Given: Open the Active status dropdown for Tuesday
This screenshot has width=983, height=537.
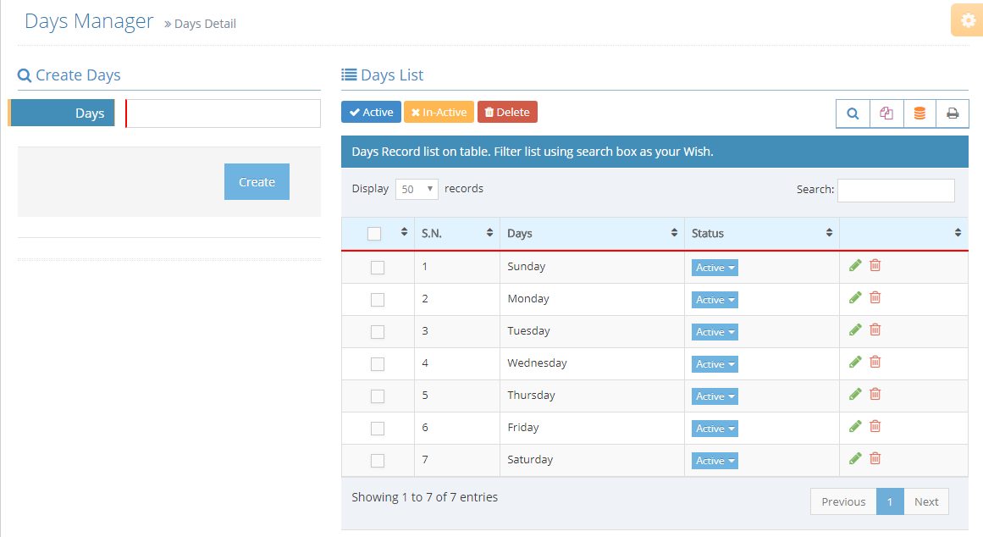Looking at the screenshot, I should click(x=715, y=332).
